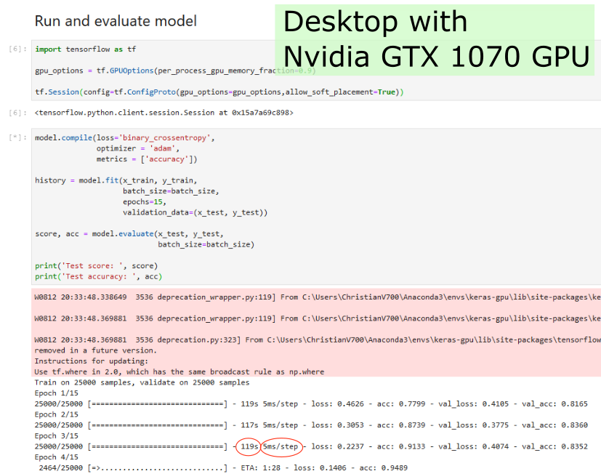The image size is (601, 474).
Task: Click the val_acc: 0.8352 value
Action: (x=554, y=447)
